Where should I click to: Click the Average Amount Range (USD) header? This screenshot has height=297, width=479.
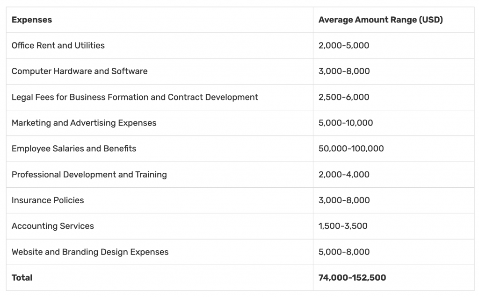pos(380,20)
